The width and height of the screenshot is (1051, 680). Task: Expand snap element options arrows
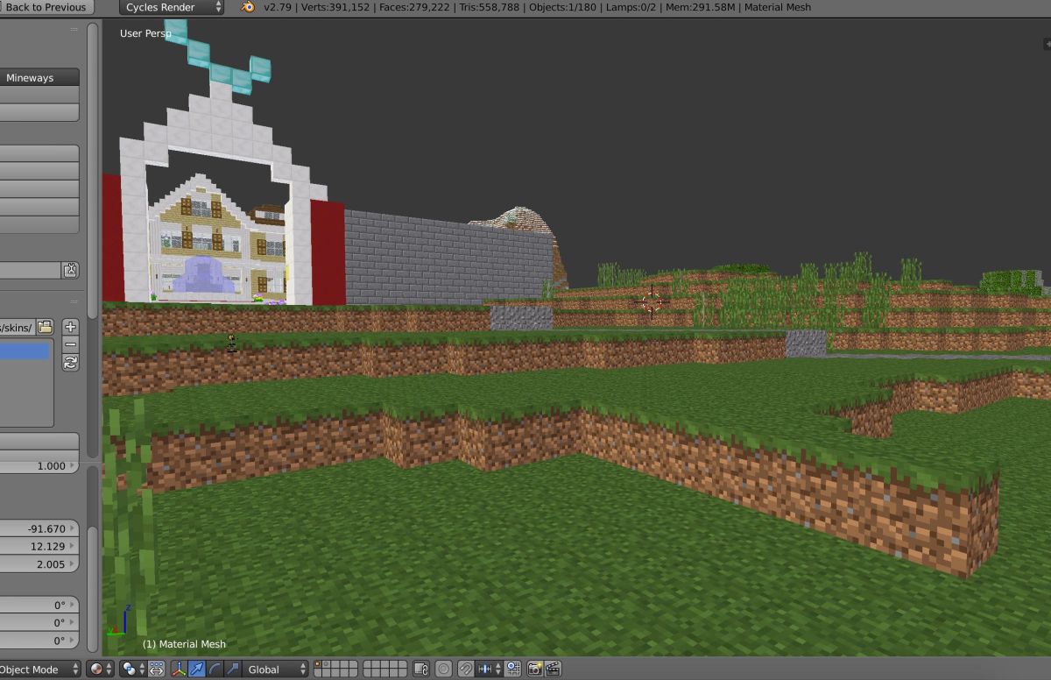click(498, 669)
